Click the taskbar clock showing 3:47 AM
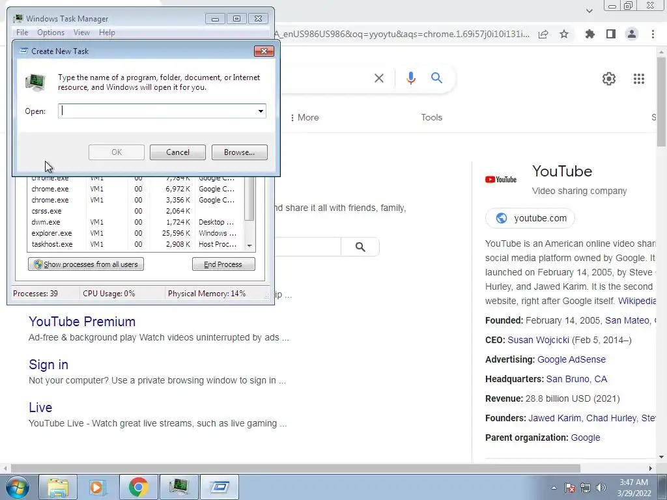Image resolution: width=667 pixels, height=500 pixels. (x=634, y=488)
